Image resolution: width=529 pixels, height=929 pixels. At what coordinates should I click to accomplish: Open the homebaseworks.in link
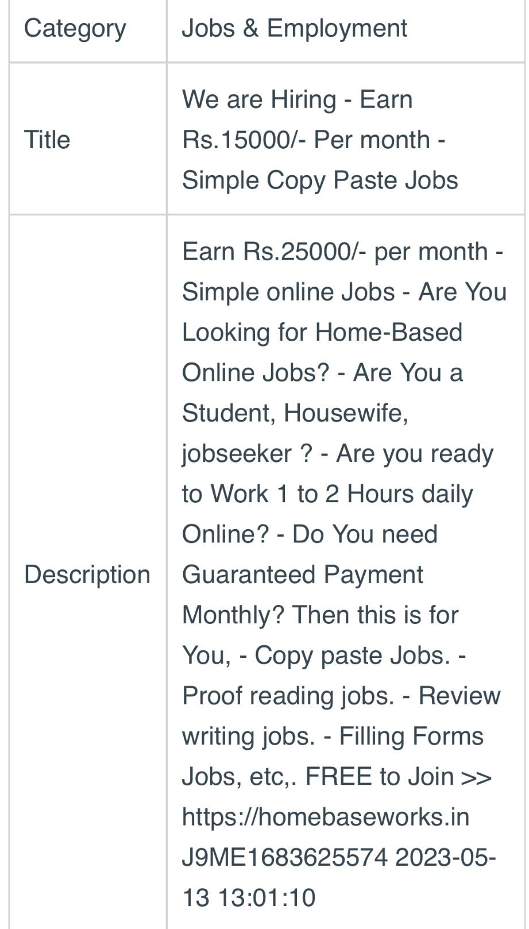pos(325,816)
